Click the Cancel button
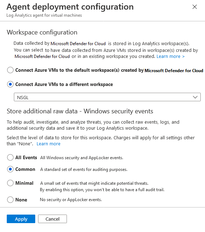This screenshot has width=205, height=232. pos(52,219)
